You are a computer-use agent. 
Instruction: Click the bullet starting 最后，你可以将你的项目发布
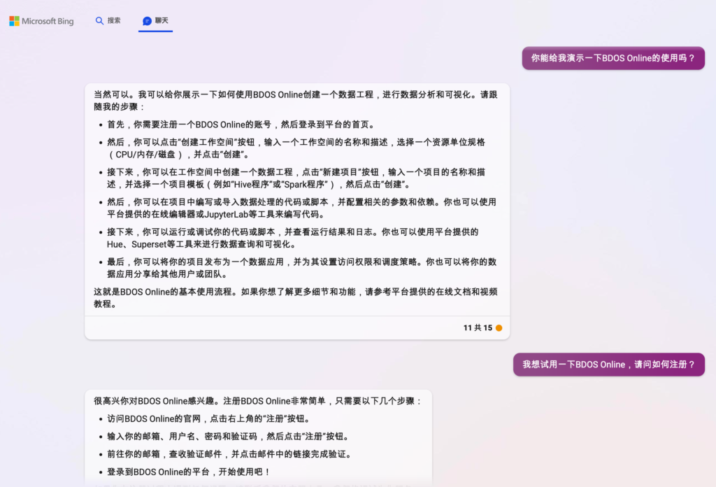point(301,268)
